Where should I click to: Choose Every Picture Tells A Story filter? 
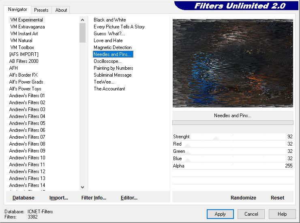(119, 27)
